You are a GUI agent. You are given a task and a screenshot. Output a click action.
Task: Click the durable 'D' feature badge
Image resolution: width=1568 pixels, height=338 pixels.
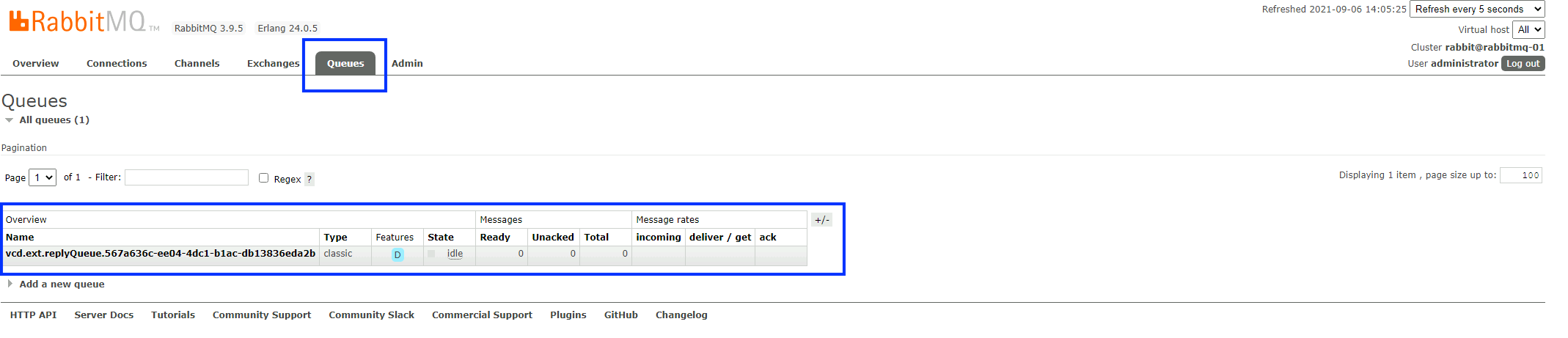coord(398,254)
